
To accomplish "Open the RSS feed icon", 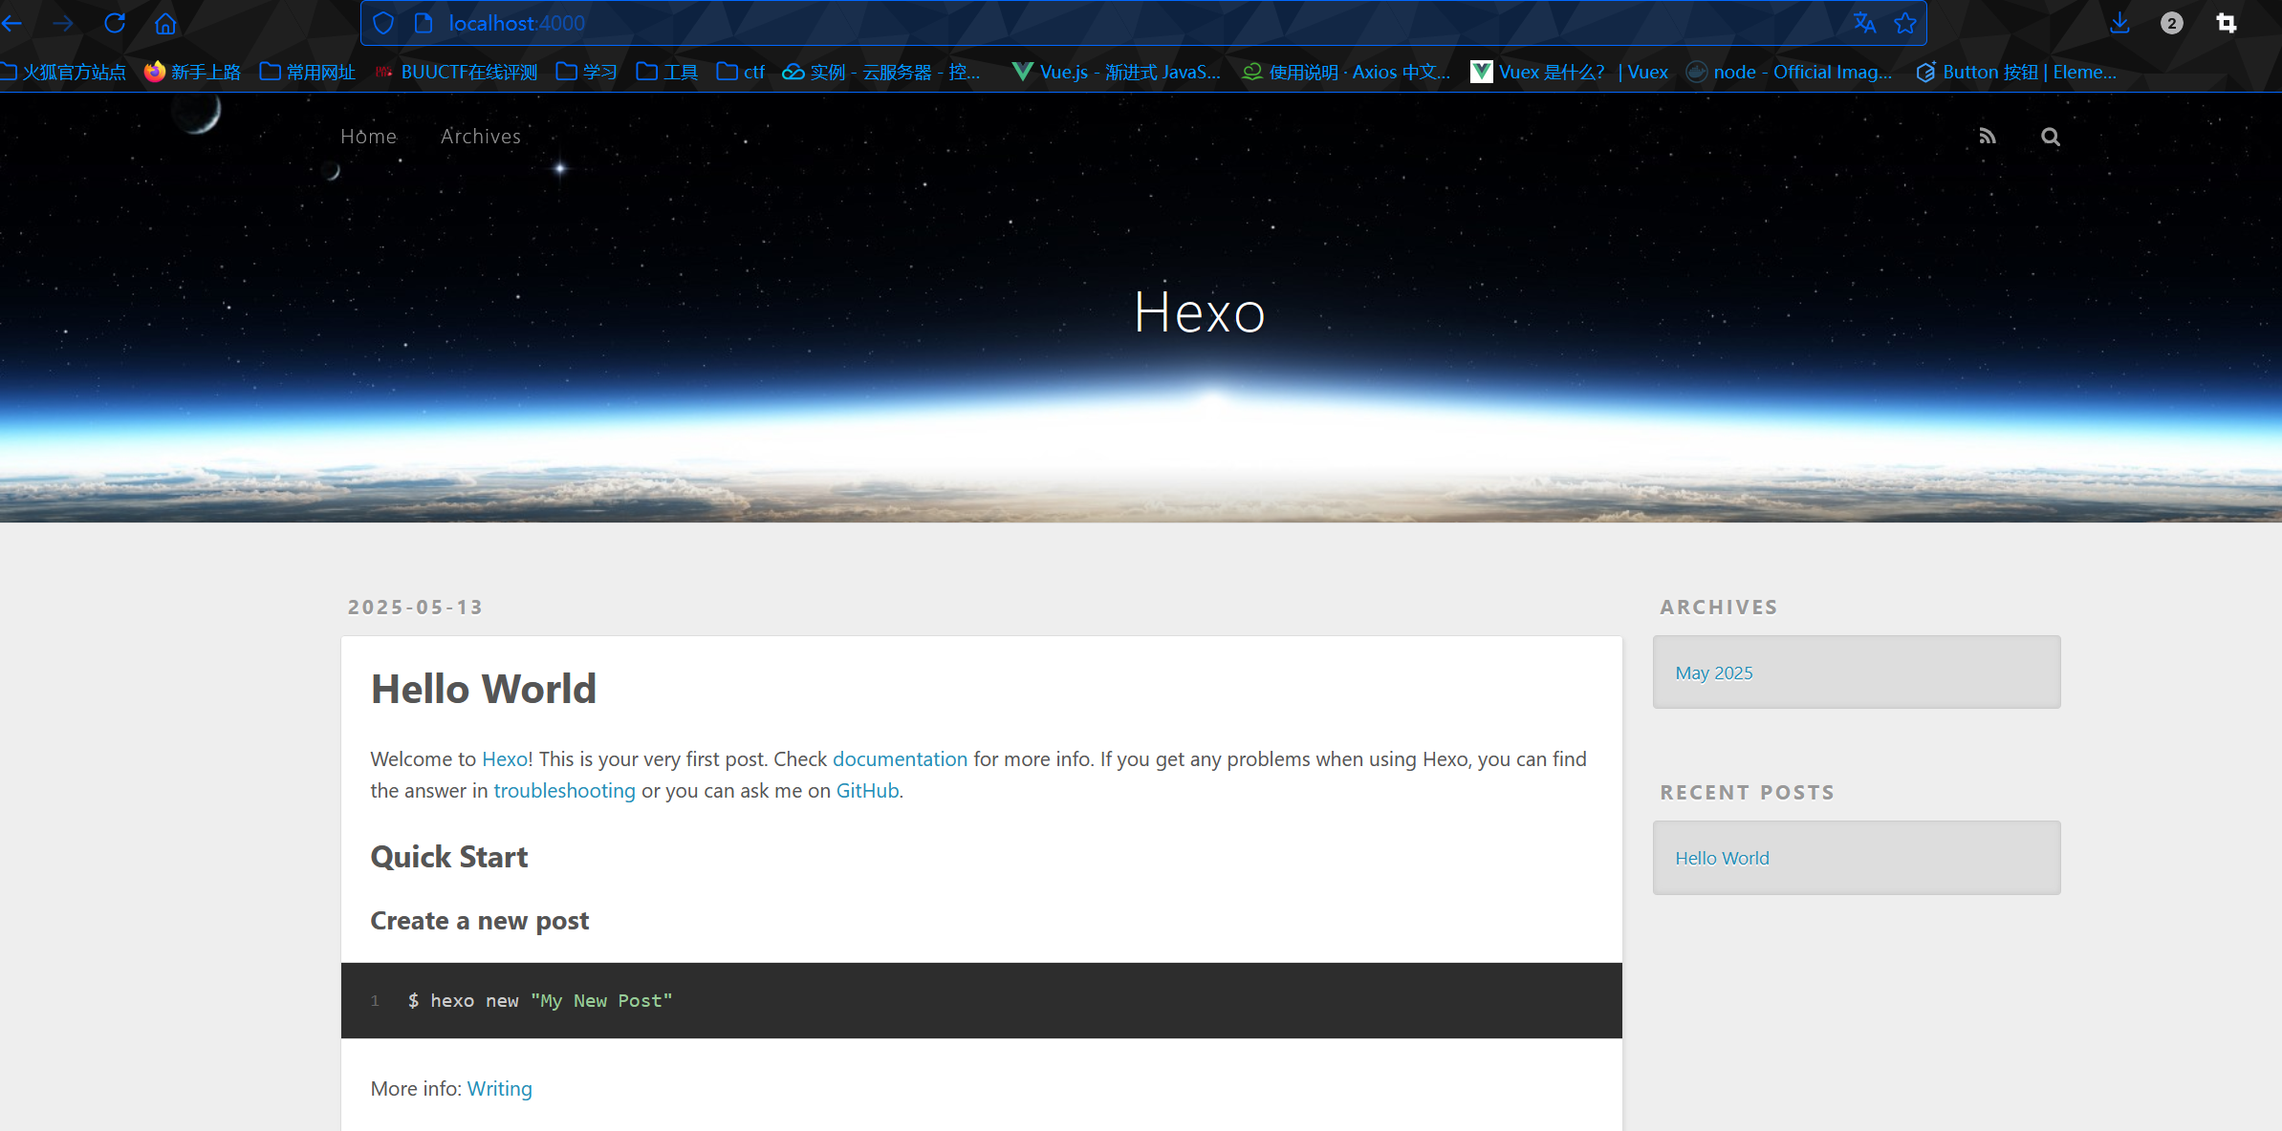I will click(x=1988, y=137).
